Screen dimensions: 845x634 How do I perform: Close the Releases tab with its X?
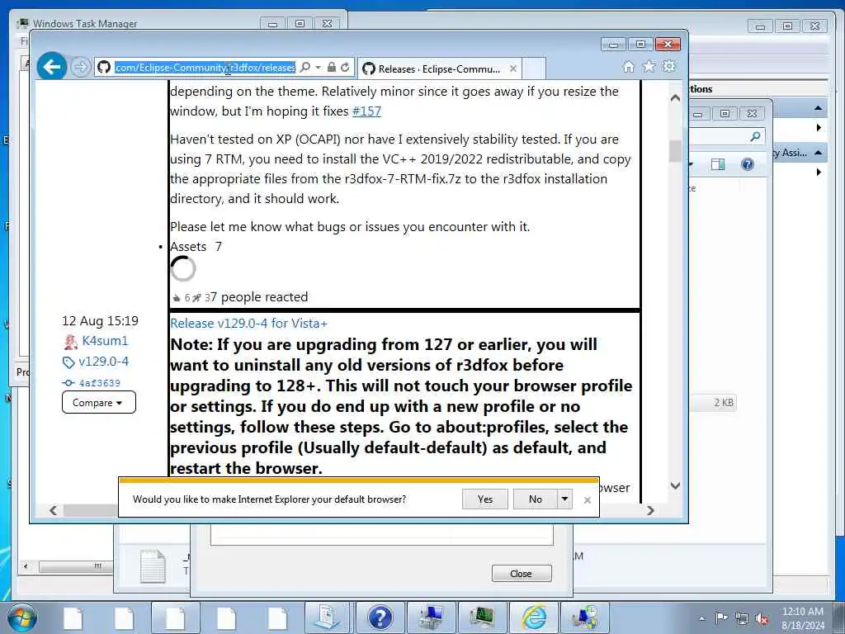[x=513, y=69]
